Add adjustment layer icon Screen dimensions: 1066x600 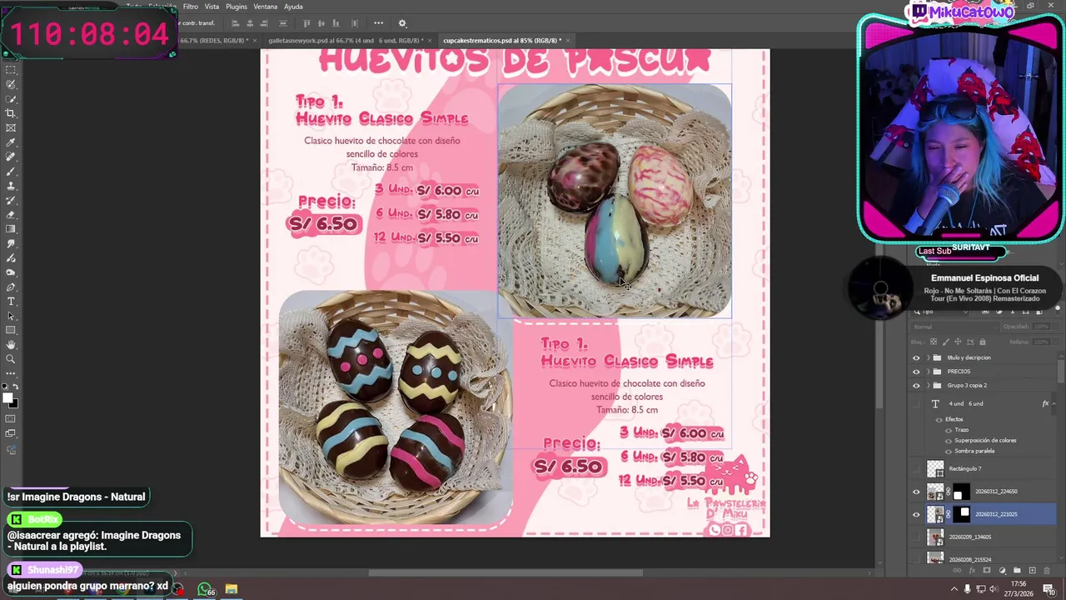coord(1002,571)
